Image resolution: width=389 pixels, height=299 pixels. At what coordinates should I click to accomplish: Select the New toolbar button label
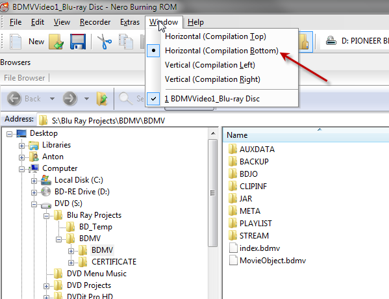[36, 41]
